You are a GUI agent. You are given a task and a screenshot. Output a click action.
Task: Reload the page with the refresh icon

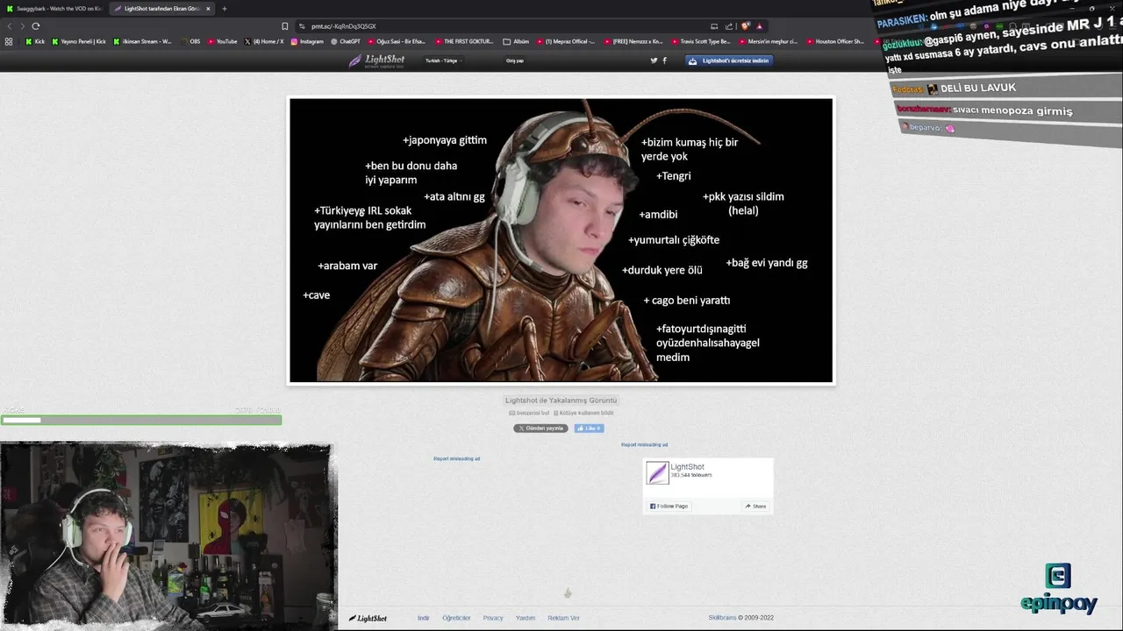tap(35, 26)
